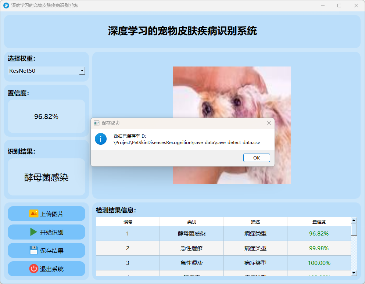Viewport: 365px width, 284px height.
Task: Click the floppy disk save icon
Action: click(x=34, y=250)
